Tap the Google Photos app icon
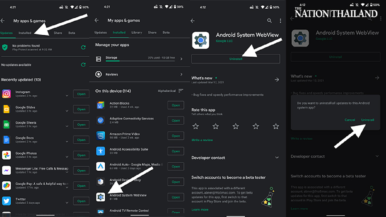 coord(6,155)
